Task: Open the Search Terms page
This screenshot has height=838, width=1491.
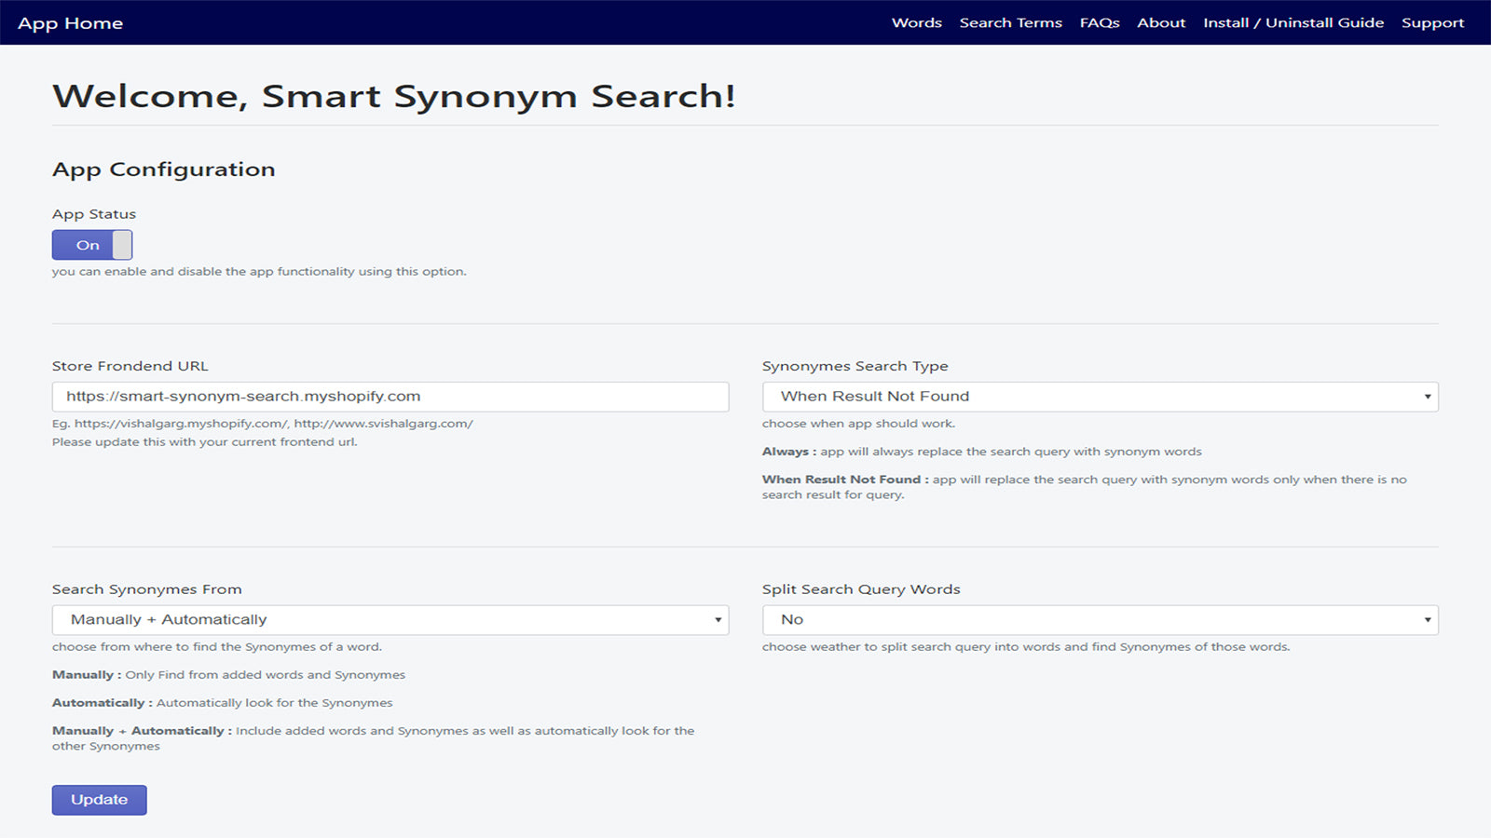Action: pos(1010,23)
